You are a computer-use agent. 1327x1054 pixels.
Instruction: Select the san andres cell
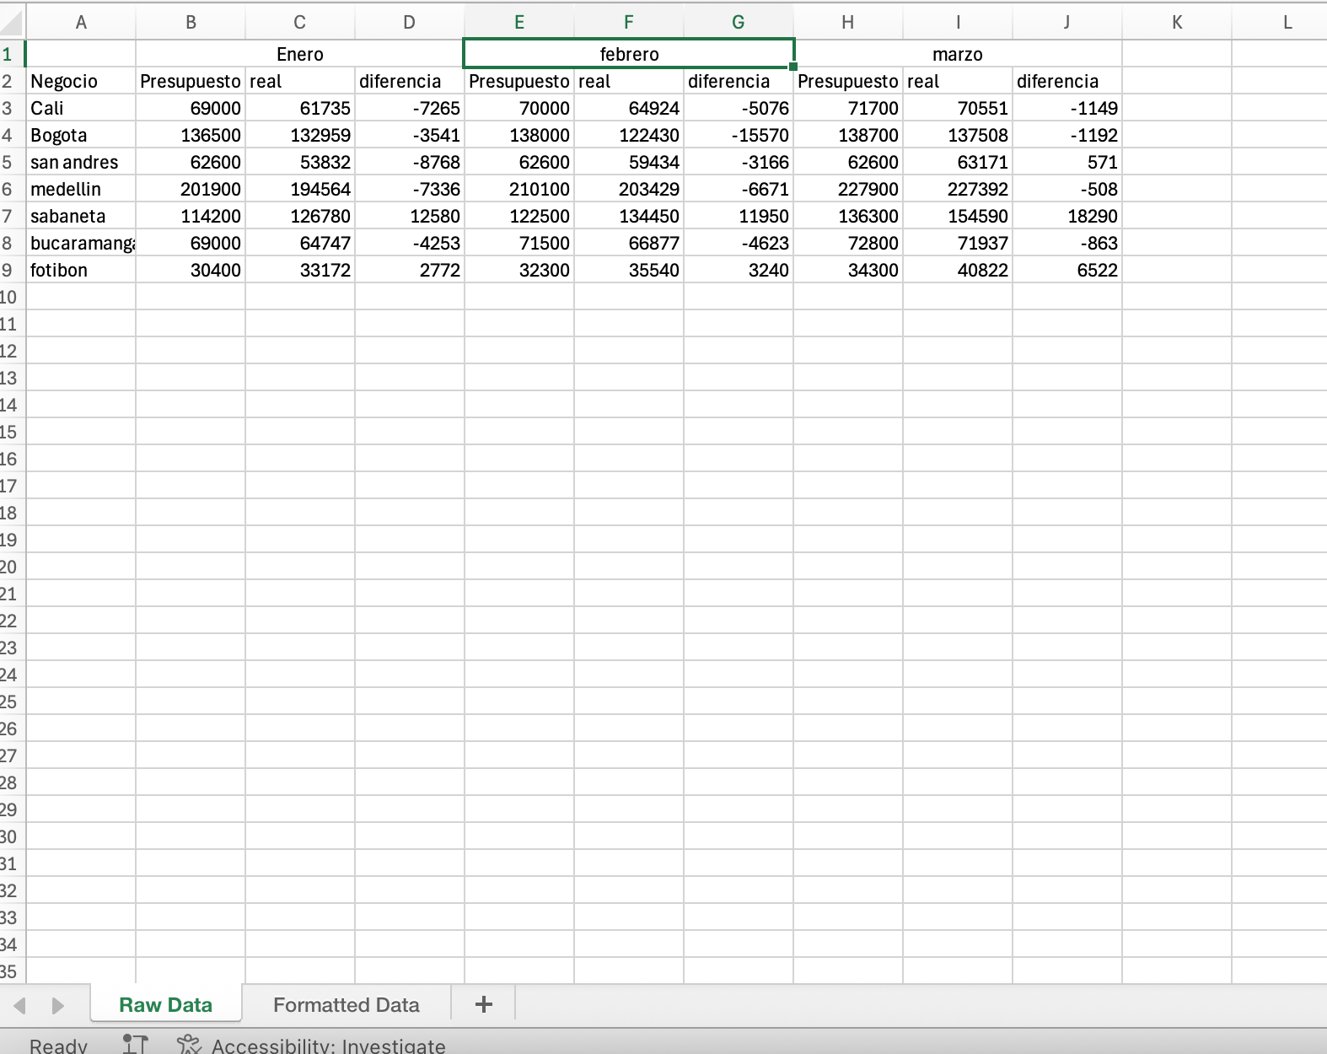[x=81, y=162]
